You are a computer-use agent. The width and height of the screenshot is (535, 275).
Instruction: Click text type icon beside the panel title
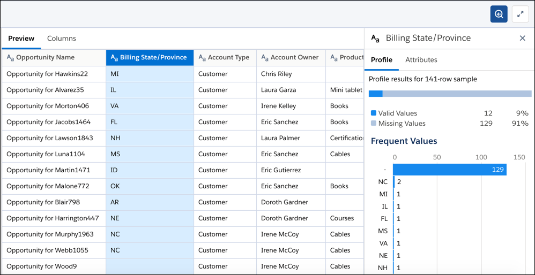click(376, 38)
